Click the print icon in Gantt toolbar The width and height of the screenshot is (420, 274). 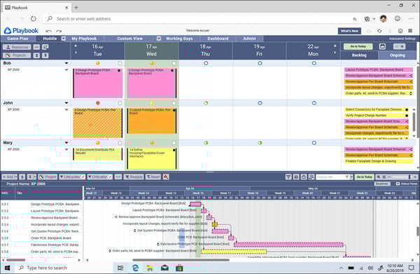[x=296, y=177]
